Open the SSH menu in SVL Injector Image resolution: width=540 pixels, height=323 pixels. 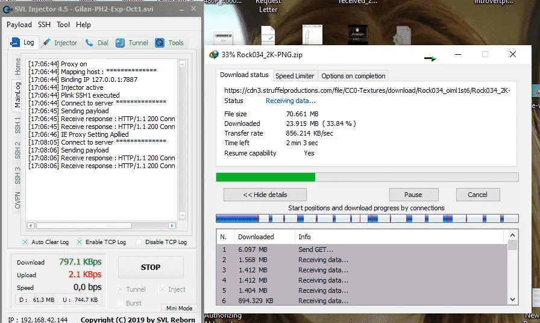(44, 25)
